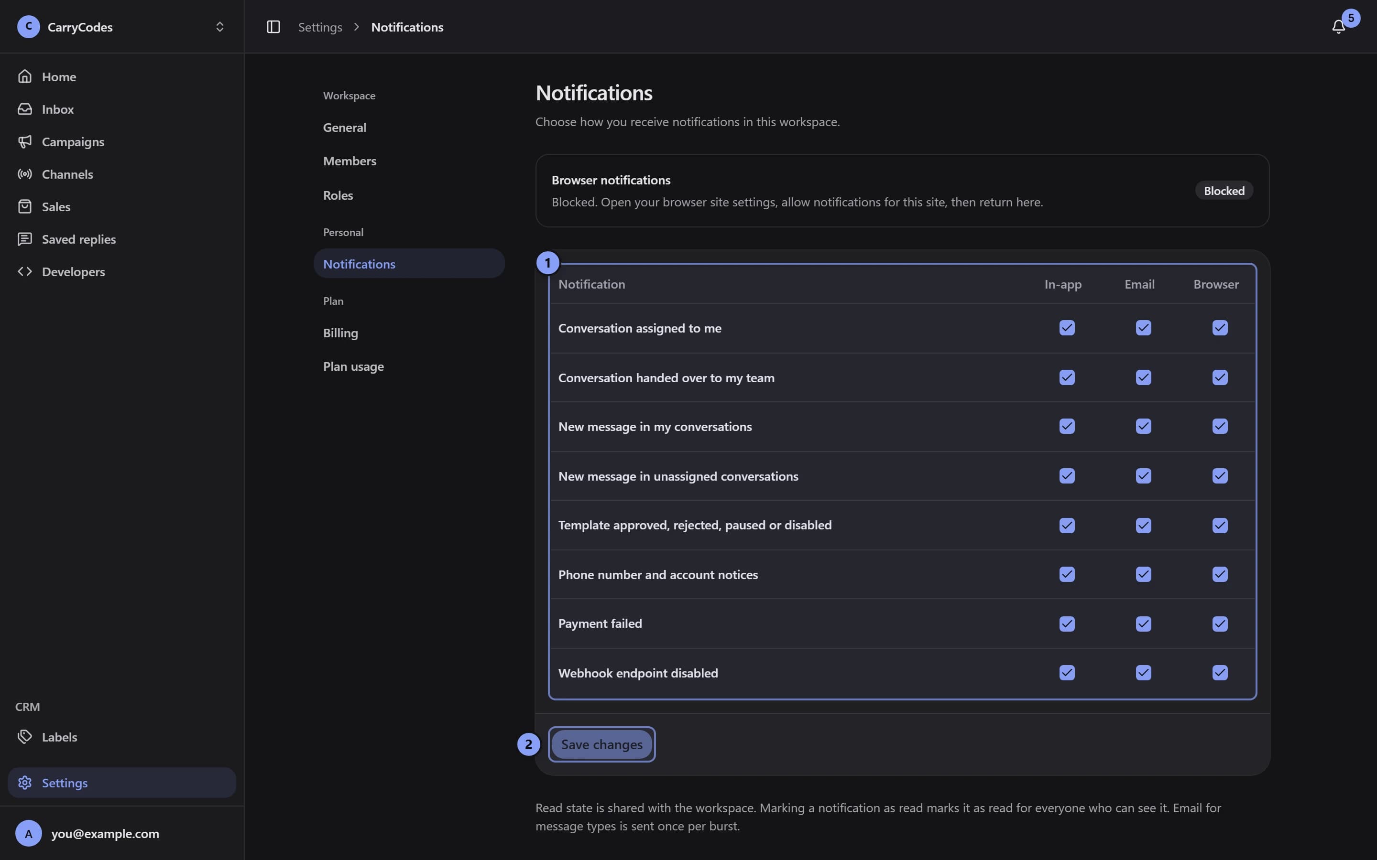This screenshot has width=1377, height=860.
Task: Open Roles settings page
Action: pos(409,195)
